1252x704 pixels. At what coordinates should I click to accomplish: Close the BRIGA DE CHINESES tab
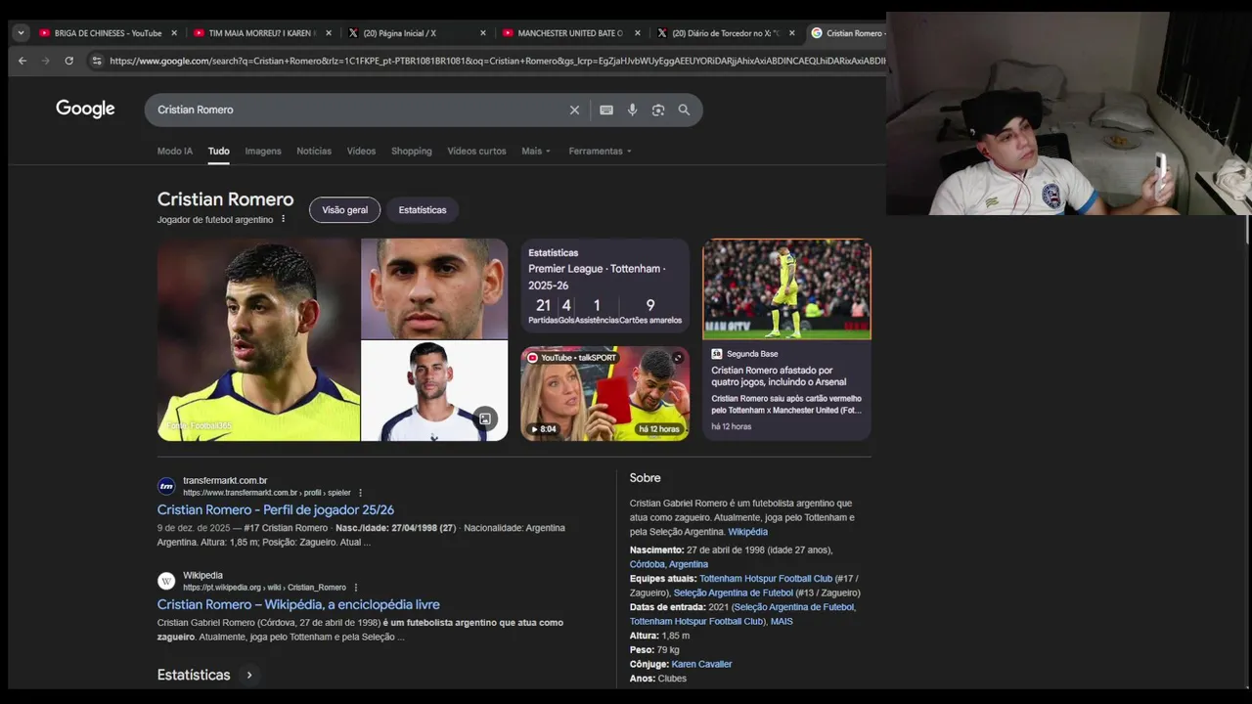coord(174,33)
